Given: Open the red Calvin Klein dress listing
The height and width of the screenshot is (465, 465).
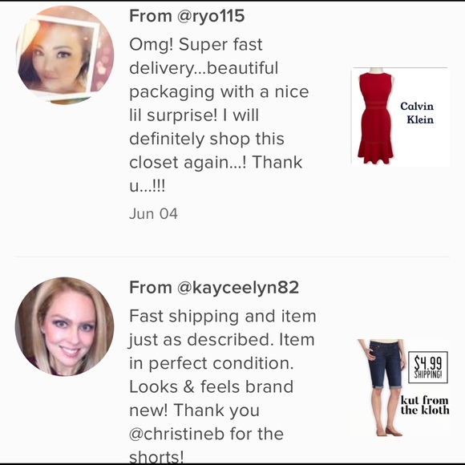Looking at the screenshot, I should tap(400, 116).
